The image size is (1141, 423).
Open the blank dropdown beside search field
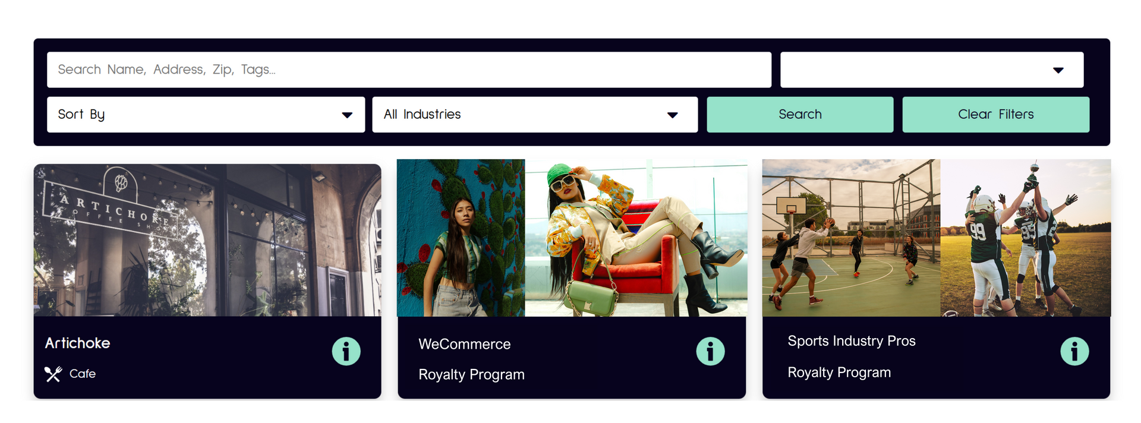coord(932,70)
